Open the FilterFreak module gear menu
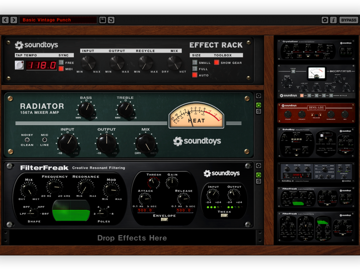The width and height of the screenshot is (360, 270). [x=258, y=166]
